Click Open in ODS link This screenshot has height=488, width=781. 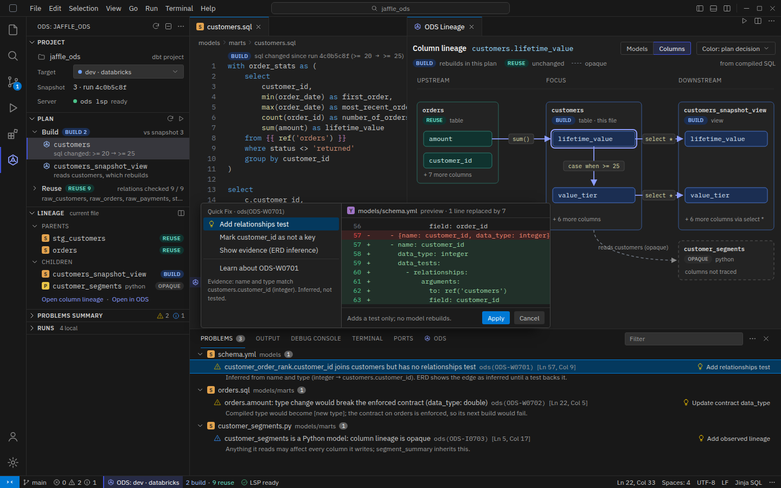pos(130,299)
